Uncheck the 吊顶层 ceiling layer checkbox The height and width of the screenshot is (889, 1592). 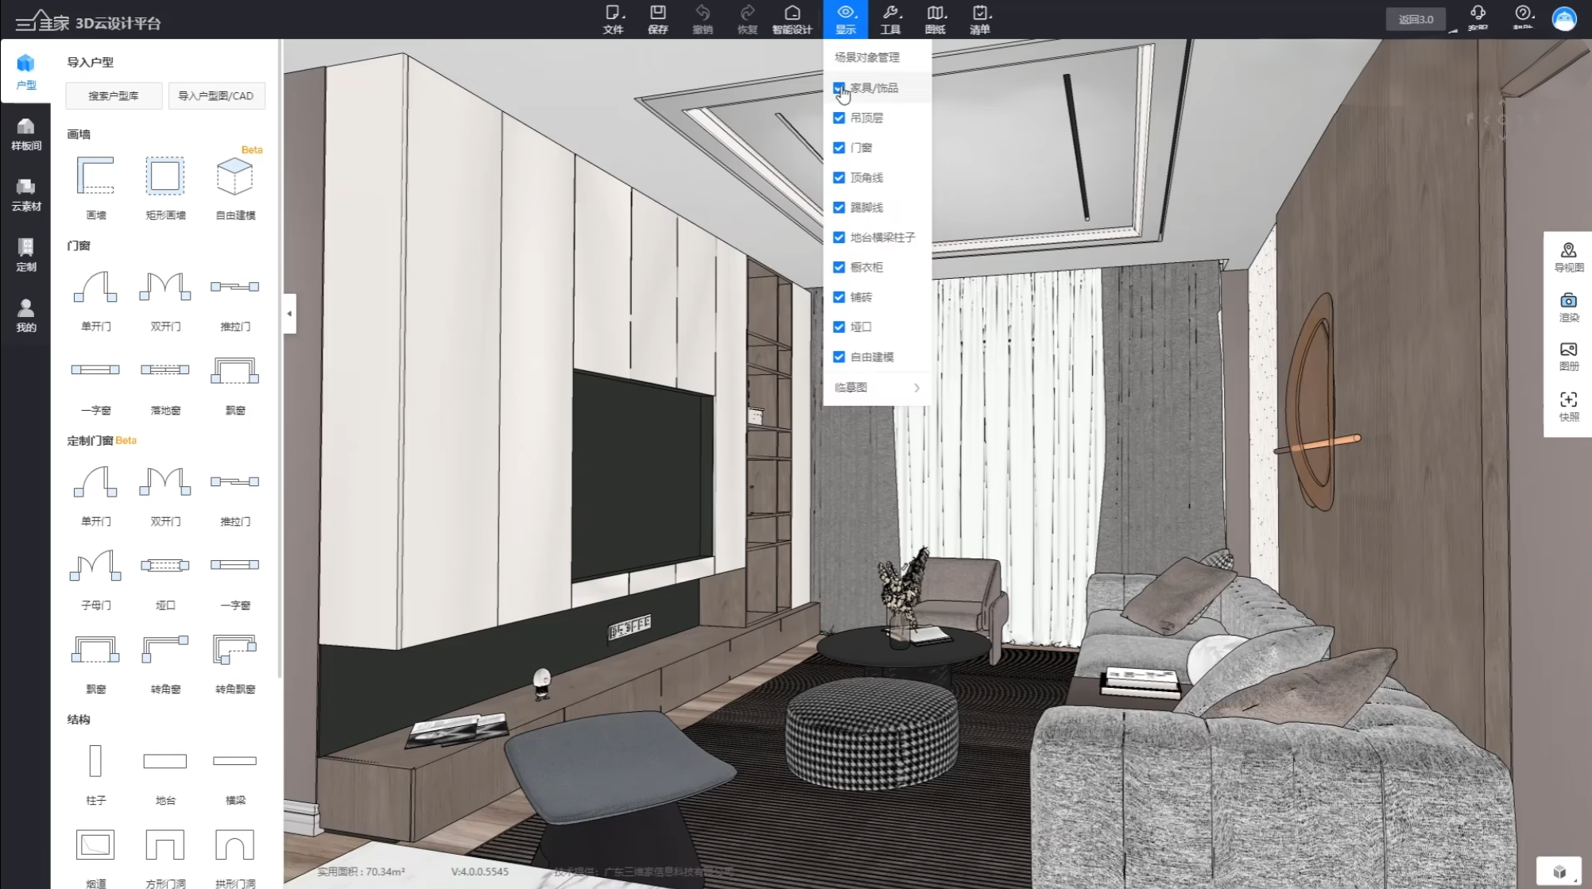pos(839,118)
